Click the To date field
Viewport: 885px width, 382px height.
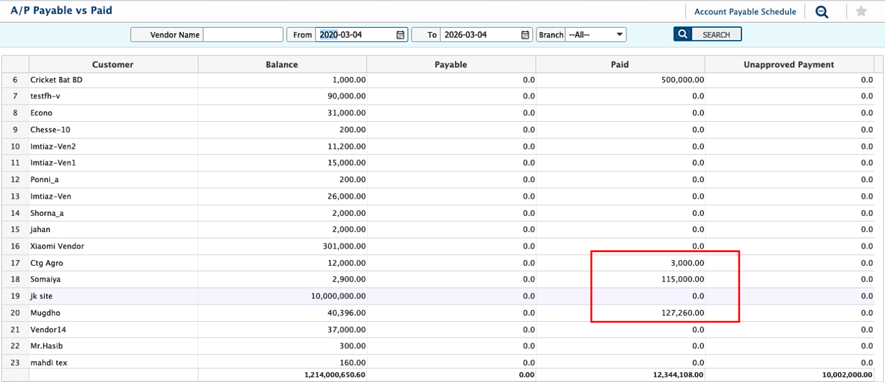(479, 35)
